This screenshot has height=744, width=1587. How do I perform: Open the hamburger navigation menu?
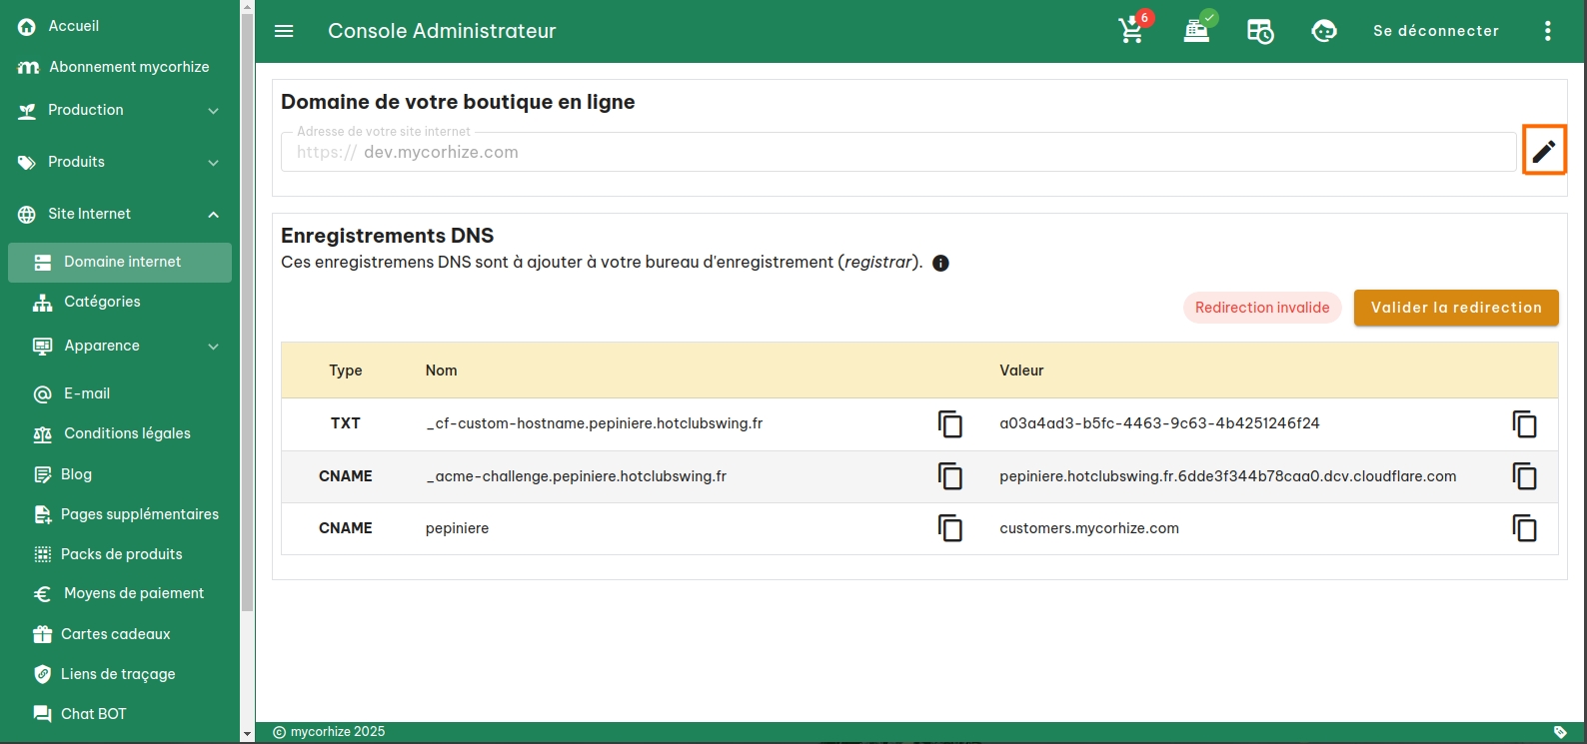coord(284,31)
